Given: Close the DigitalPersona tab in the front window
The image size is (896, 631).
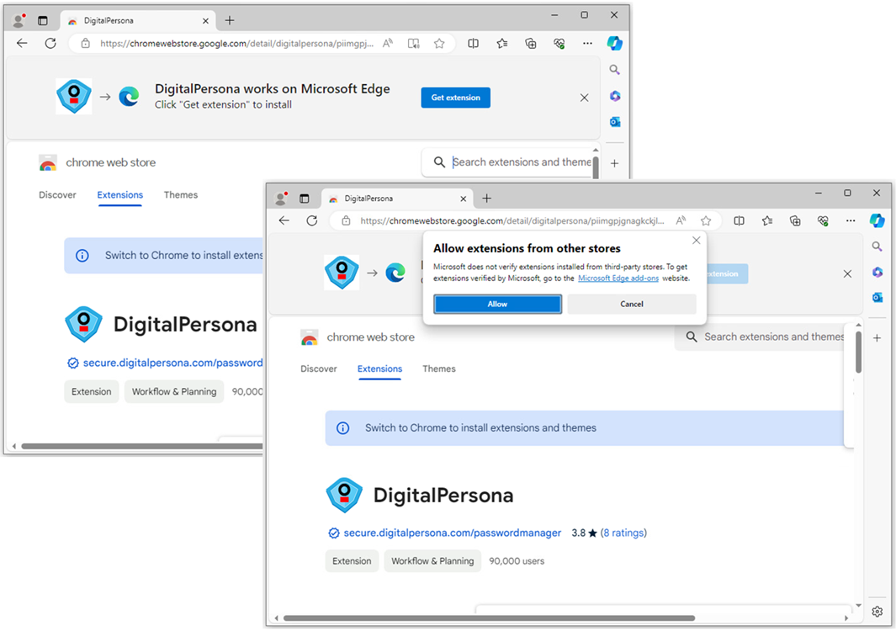Looking at the screenshot, I should click(x=464, y=199).
